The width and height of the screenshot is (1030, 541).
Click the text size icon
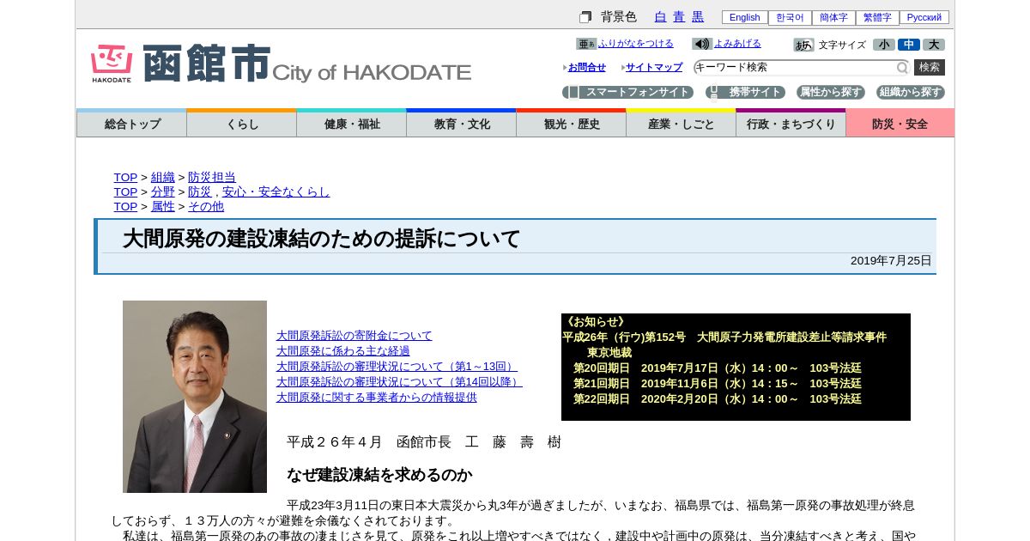[803, 45]
